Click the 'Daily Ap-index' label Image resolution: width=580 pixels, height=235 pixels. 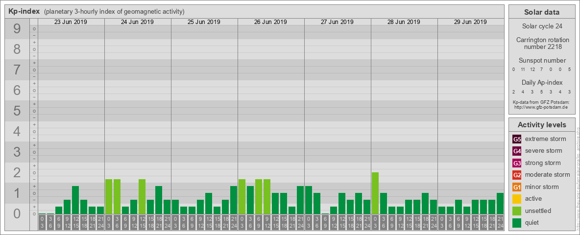pyautogui.click(x=542, y=82)
